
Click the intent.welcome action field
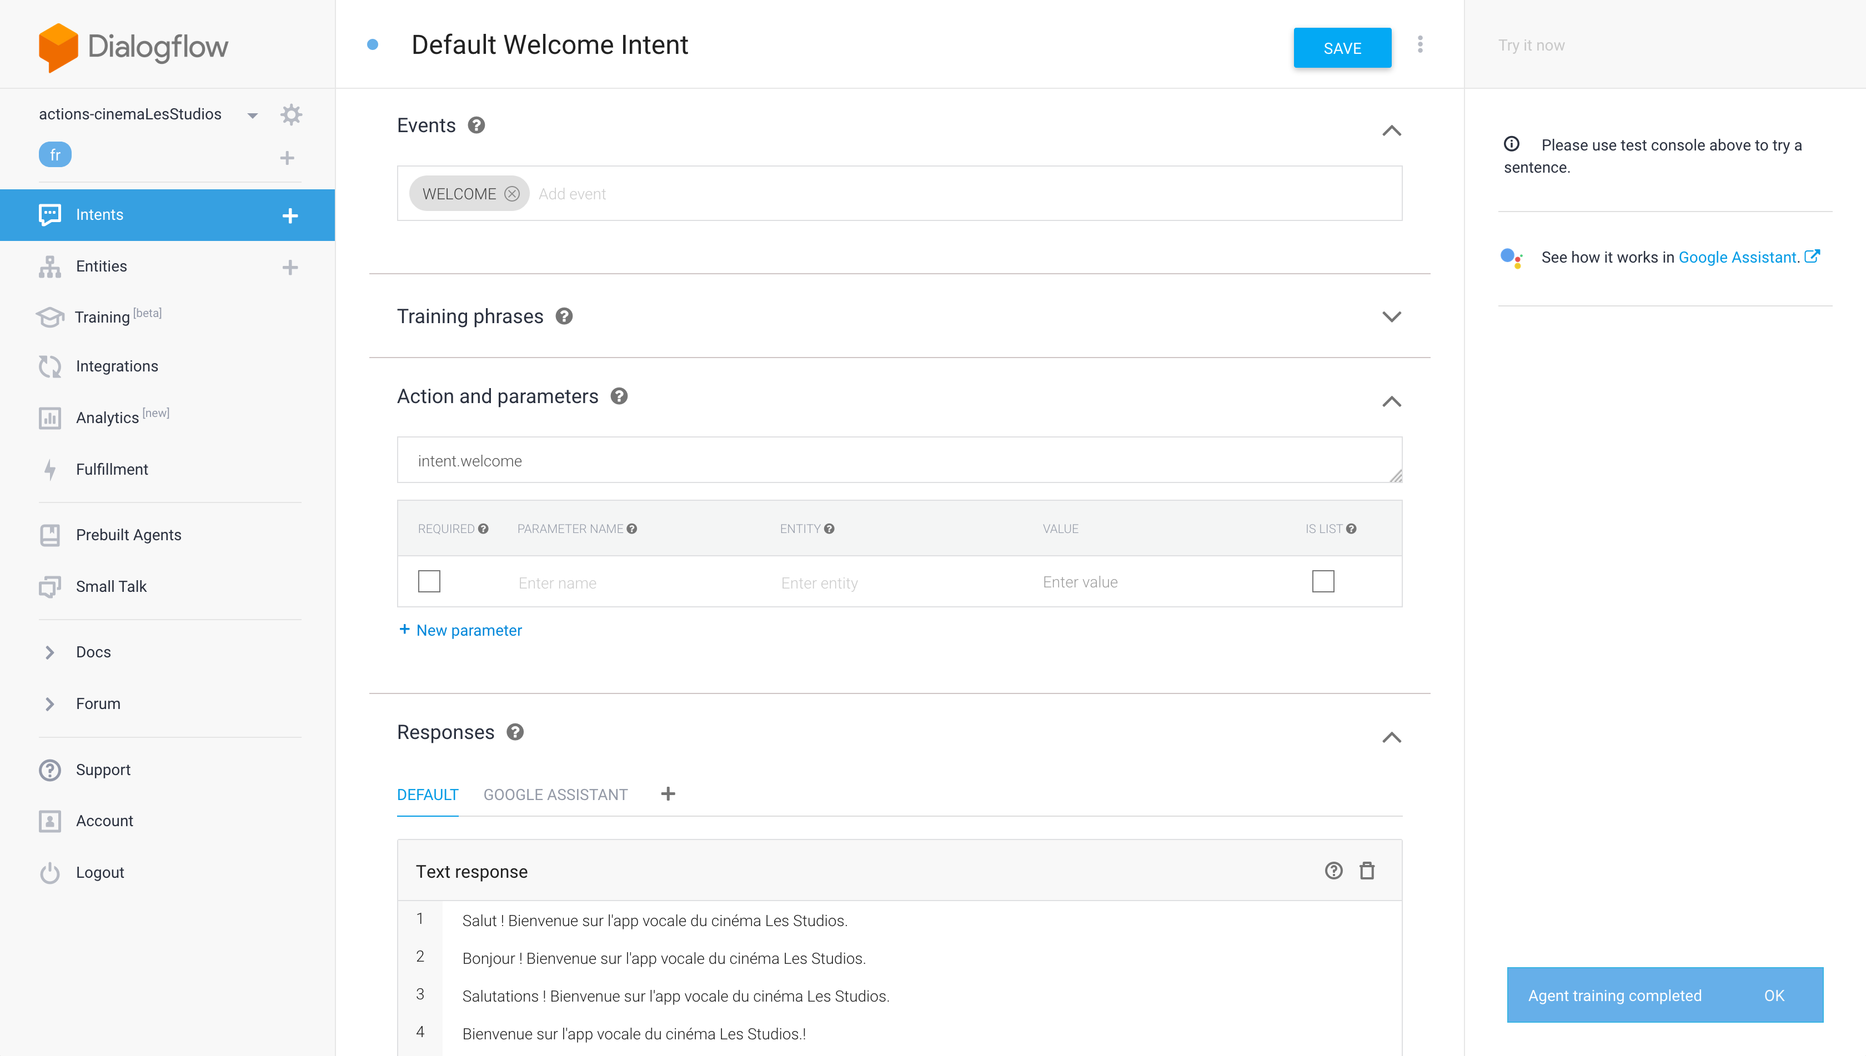(x=900, y=460)
